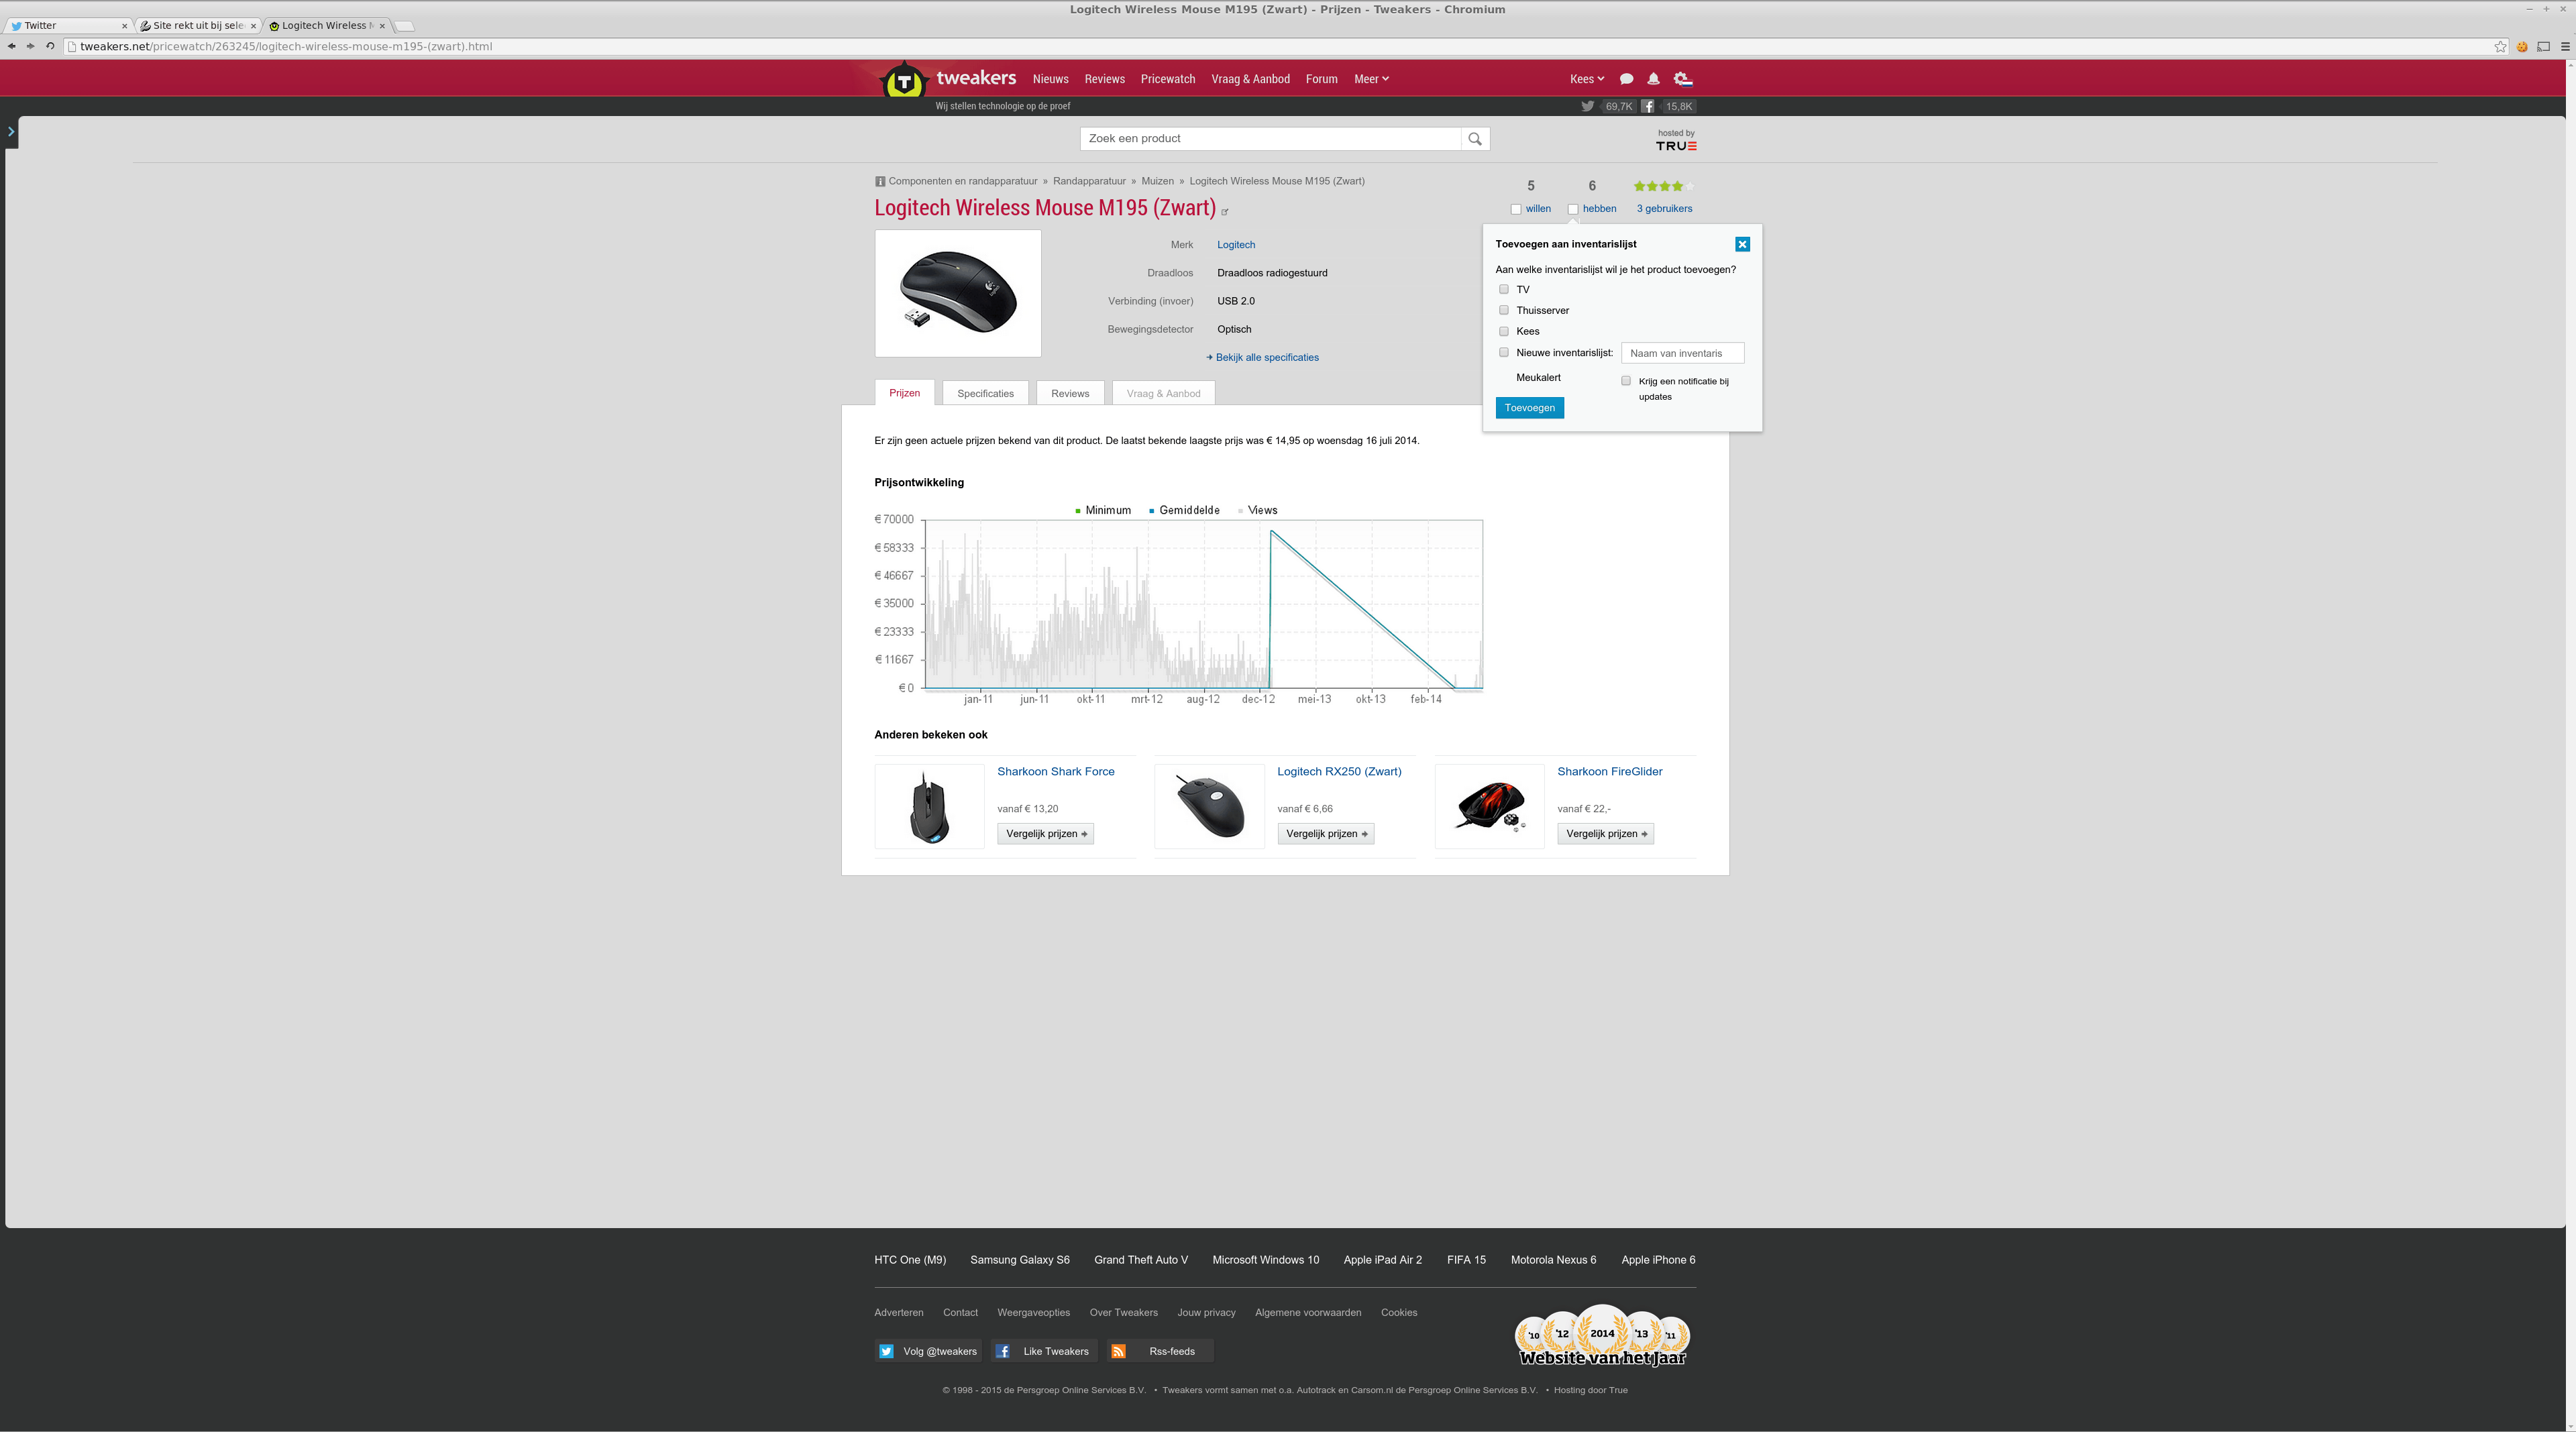This screenshot has height=1432, width=2576.
Task: Open the notifications bell icon
Action: pyautogui.click(x=1653, y=79)
